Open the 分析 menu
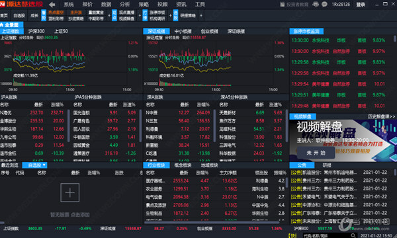 (x=125, y=5)
